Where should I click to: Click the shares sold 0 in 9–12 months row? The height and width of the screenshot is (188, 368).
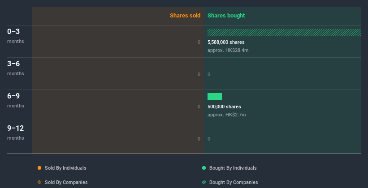tap(199, 139)
